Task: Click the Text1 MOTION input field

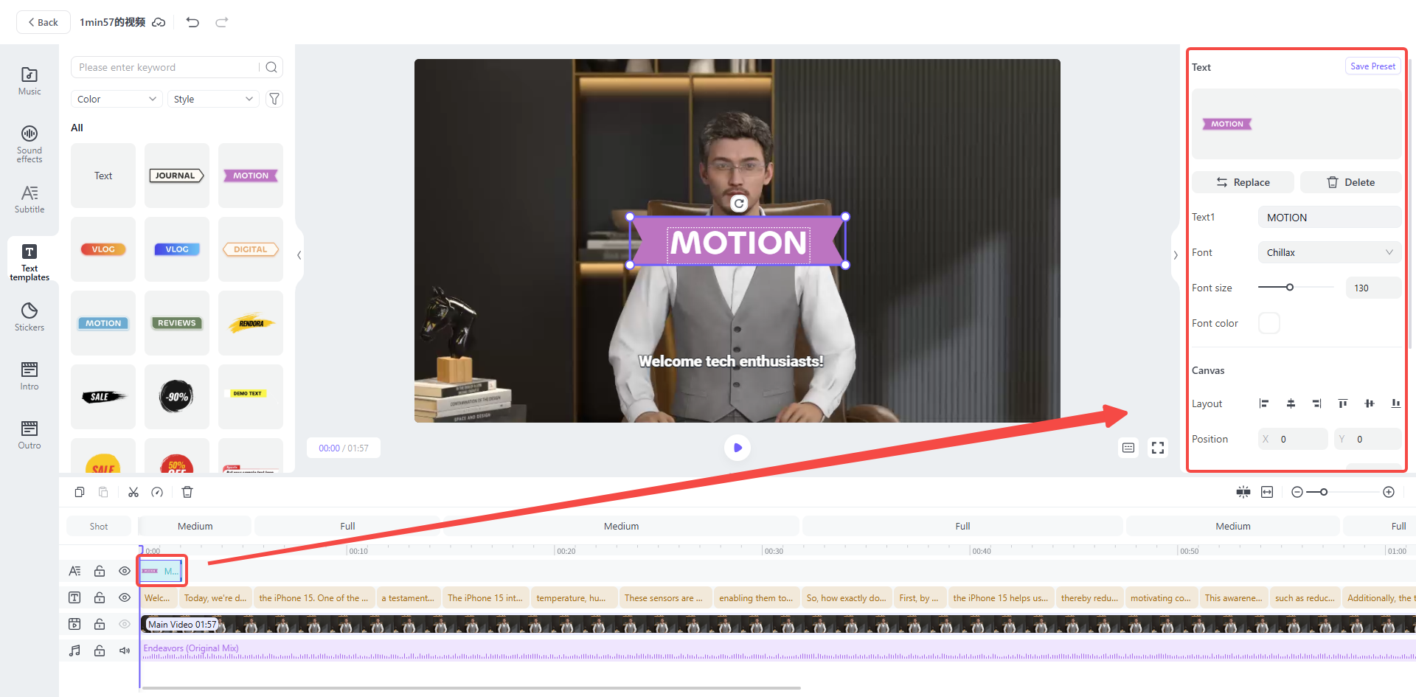Action: coord(1329,218)
